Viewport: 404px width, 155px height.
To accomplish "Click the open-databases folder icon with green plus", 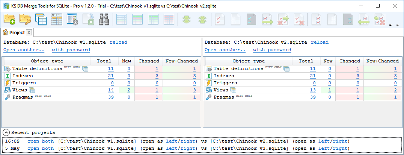I will [9, 20].
